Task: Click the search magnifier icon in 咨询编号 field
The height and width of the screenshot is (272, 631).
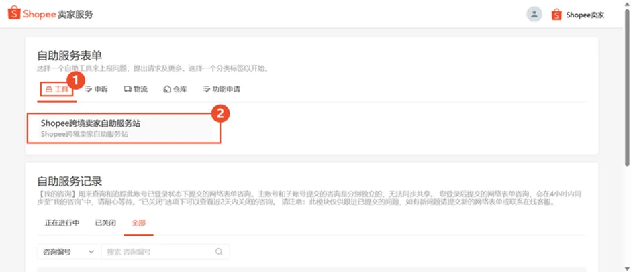Action: (x=219, y=251)
